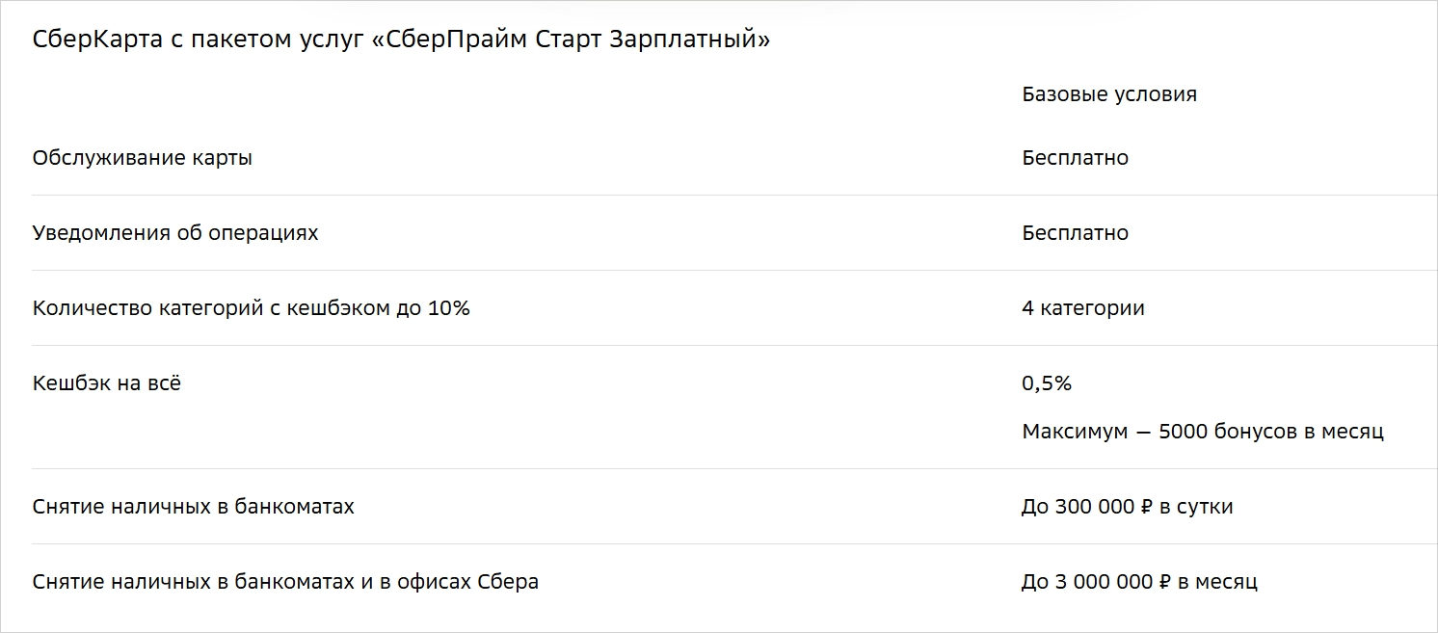Click the «СберПрайм Старт Зарплатный» card title
Viewport: 1438px width, 633px height.
pos(401,40)
